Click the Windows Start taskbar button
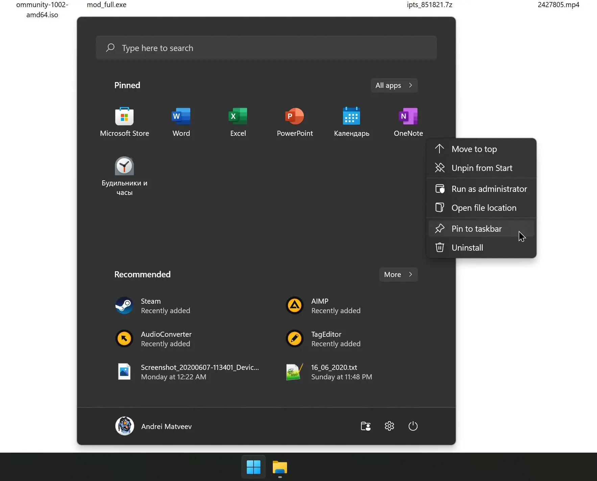 click(254, 467)
